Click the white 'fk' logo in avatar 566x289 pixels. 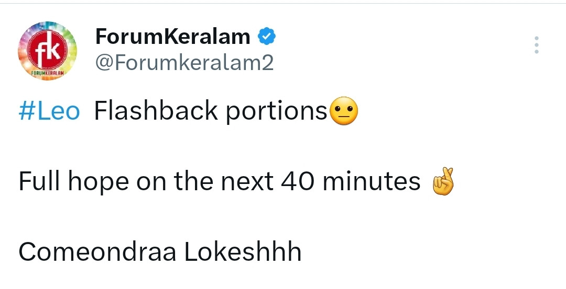[x=48, y=49]
